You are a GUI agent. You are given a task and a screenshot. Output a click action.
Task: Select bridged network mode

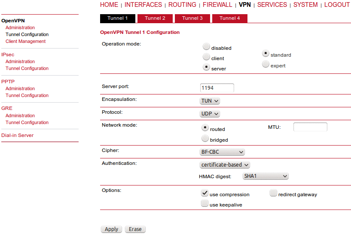(x=205, y=139)
